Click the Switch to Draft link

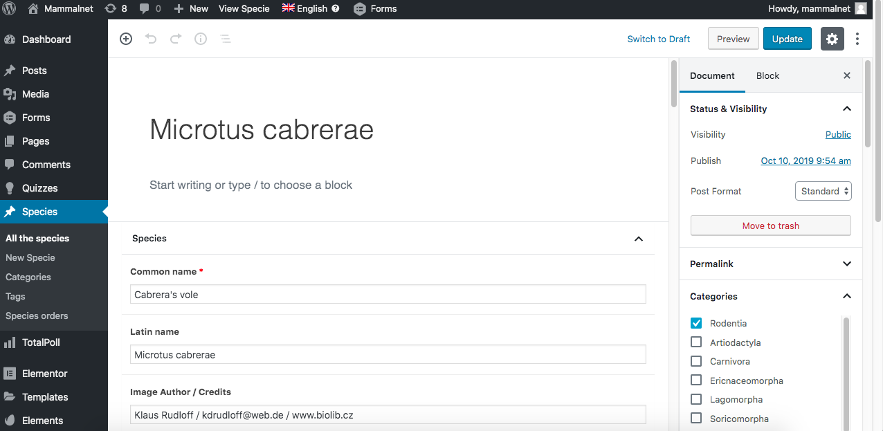[658, 39]
